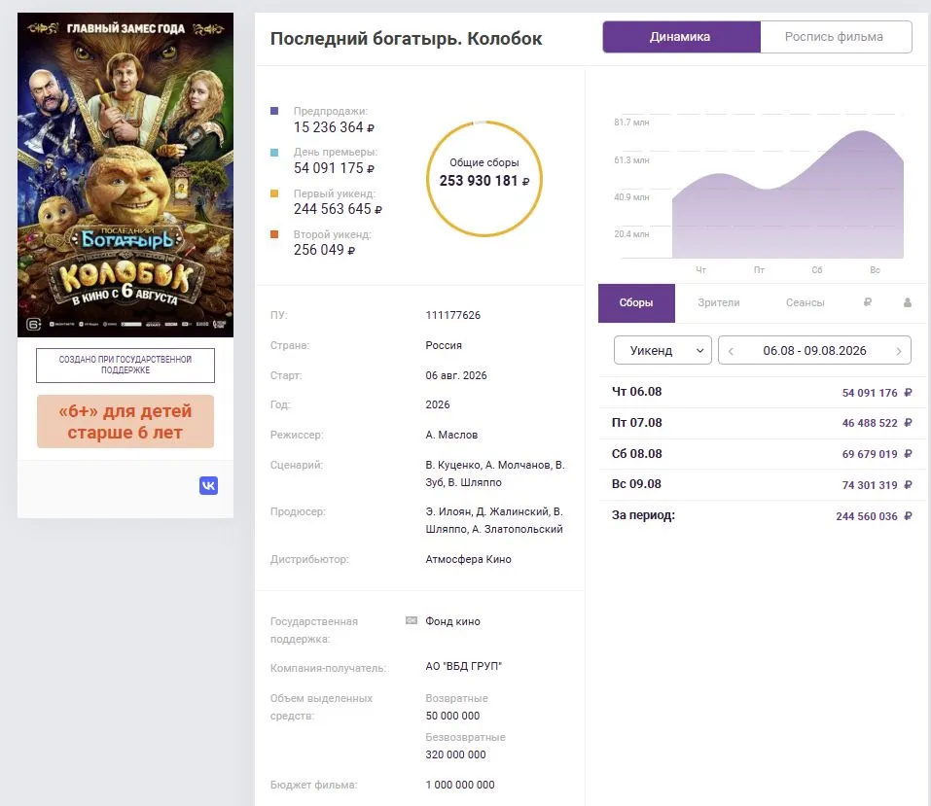Select the Сб 08.08 row

click(763, 454)
